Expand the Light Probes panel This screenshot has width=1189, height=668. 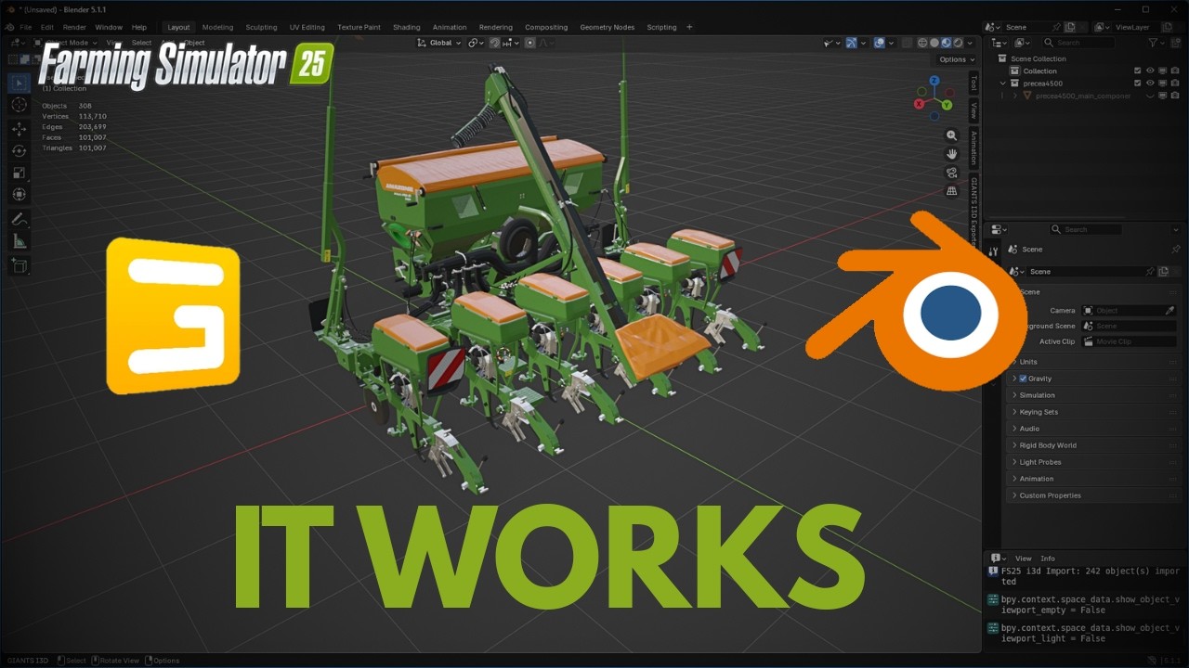1093,462
